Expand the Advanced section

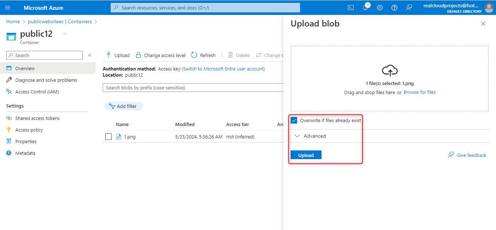pos(310,136)
